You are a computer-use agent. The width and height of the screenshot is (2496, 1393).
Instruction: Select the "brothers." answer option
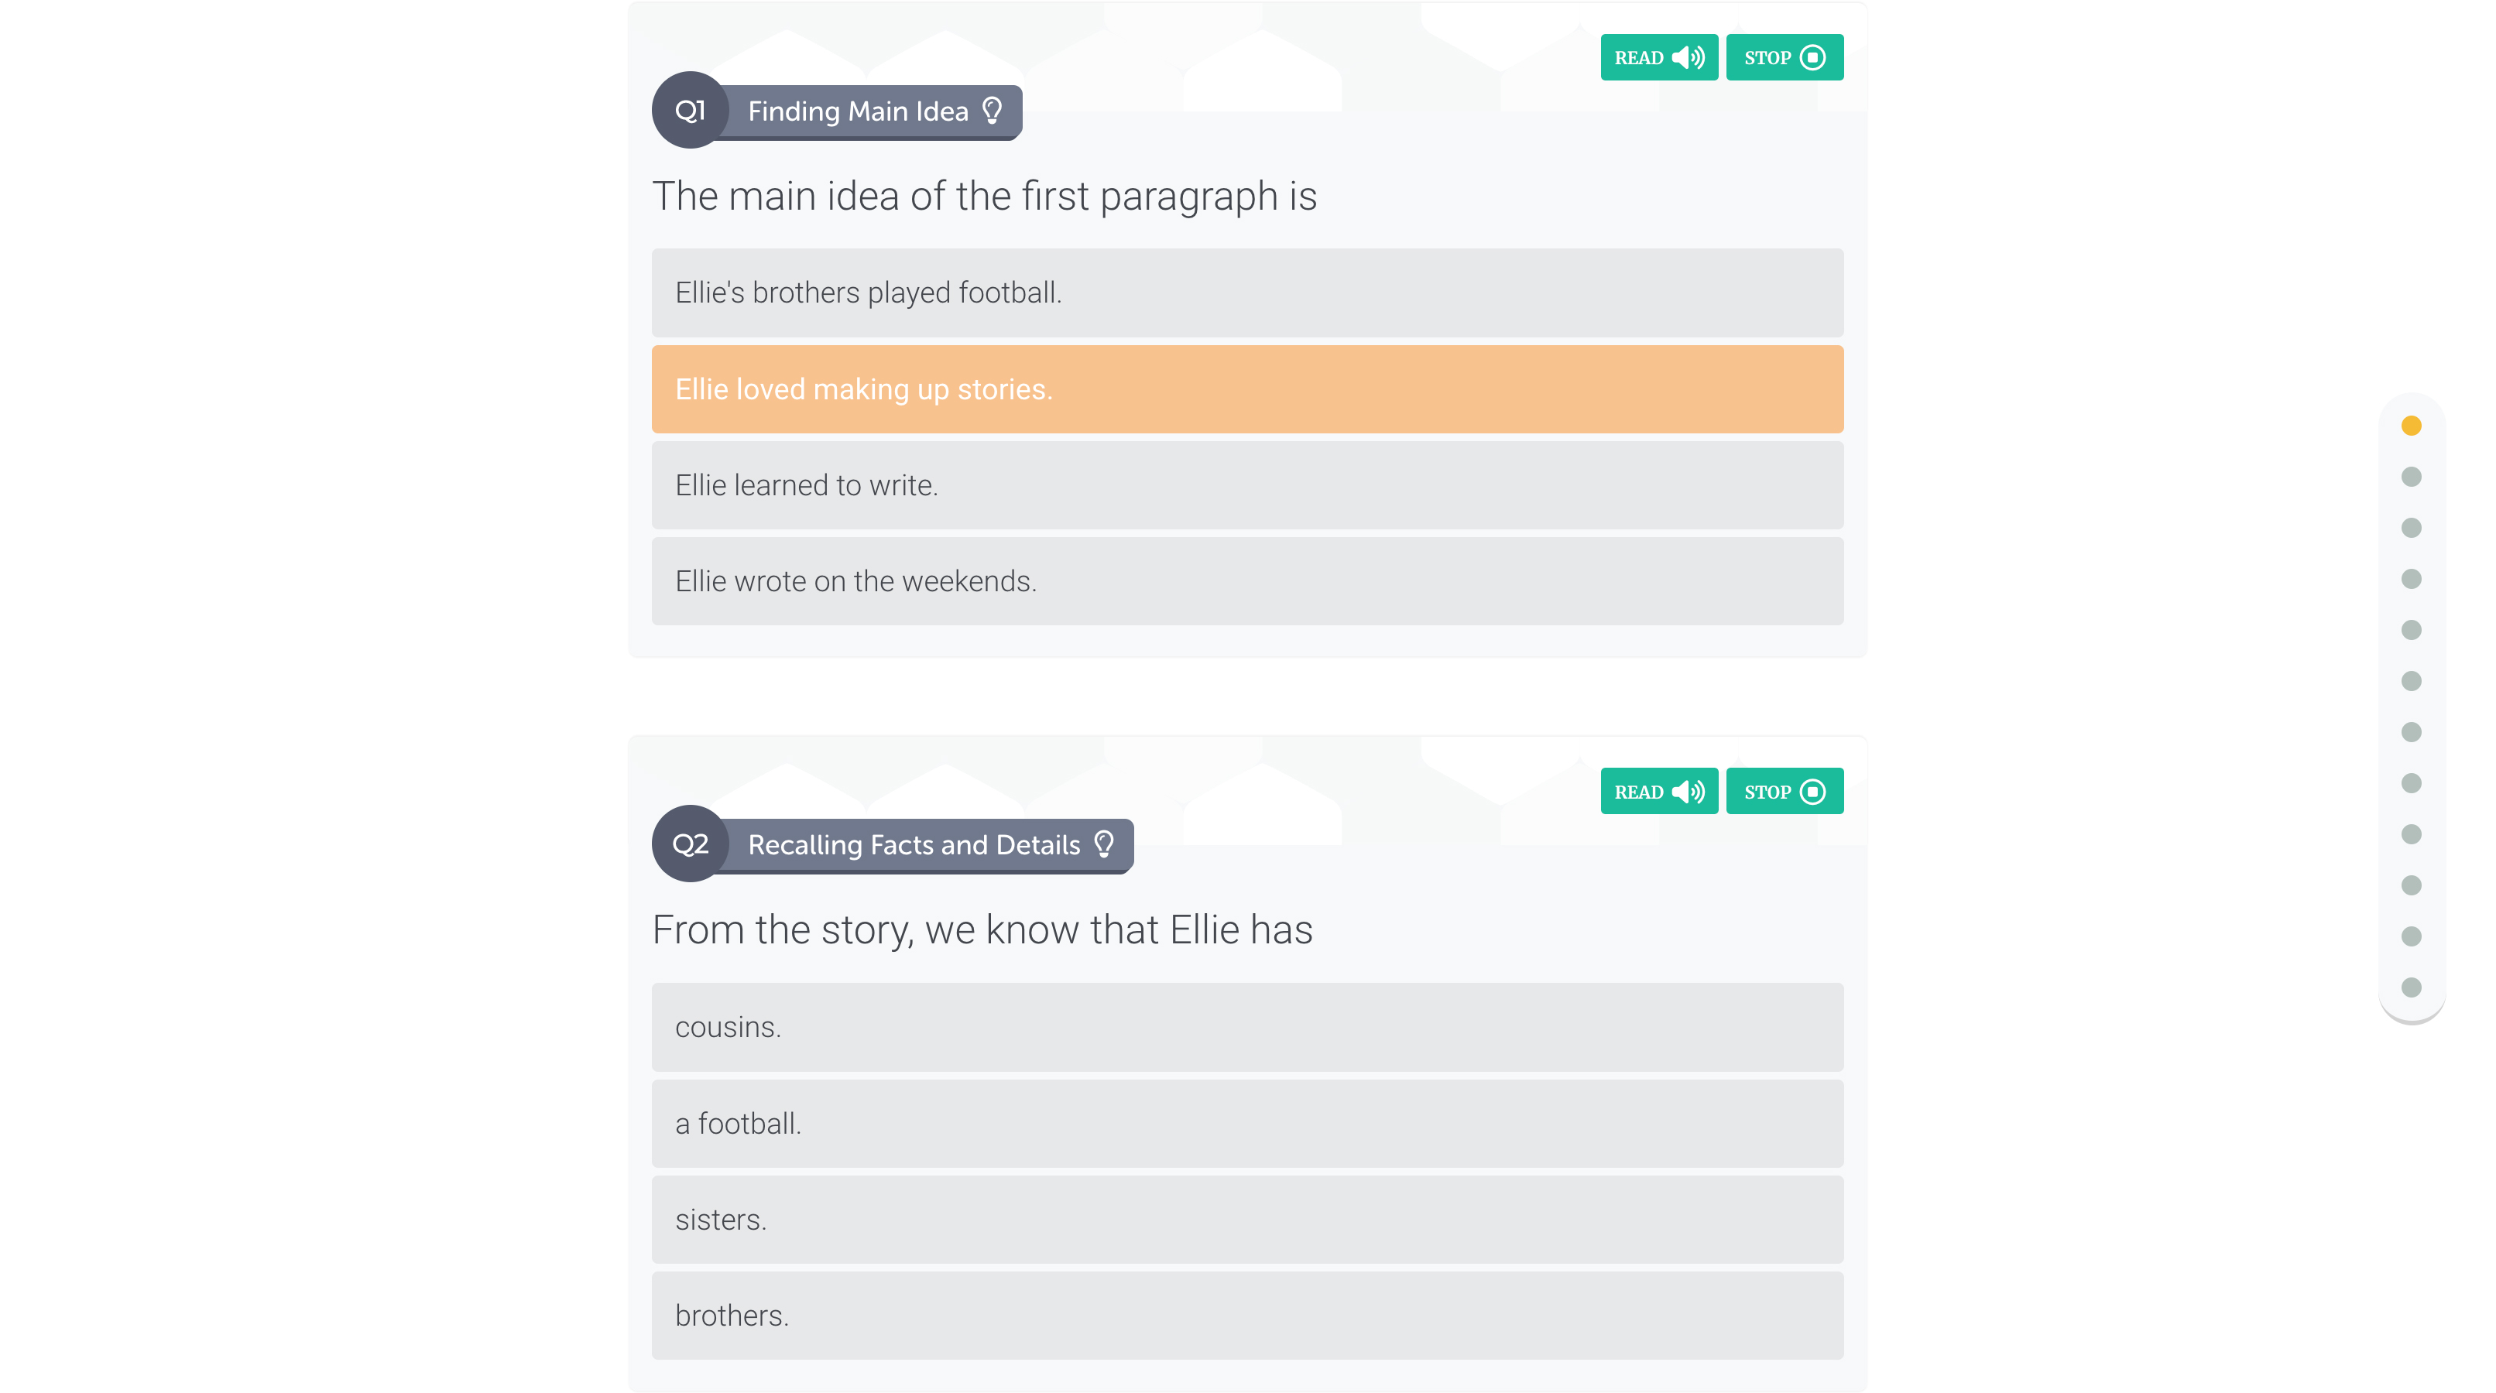[1247, 1316]
